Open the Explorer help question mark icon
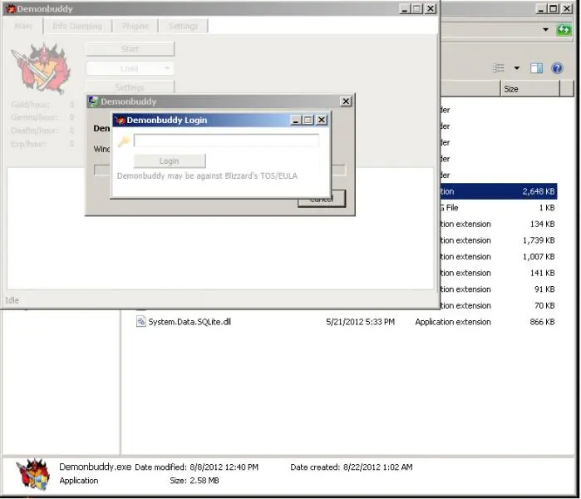The width and height of the screenshot is (581, 499). point(558,68)
